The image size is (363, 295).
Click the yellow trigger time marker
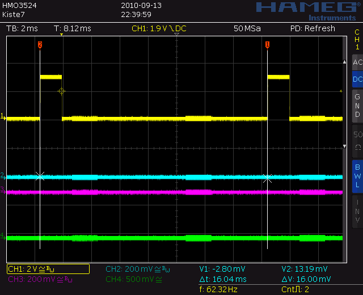pos(61,35)
